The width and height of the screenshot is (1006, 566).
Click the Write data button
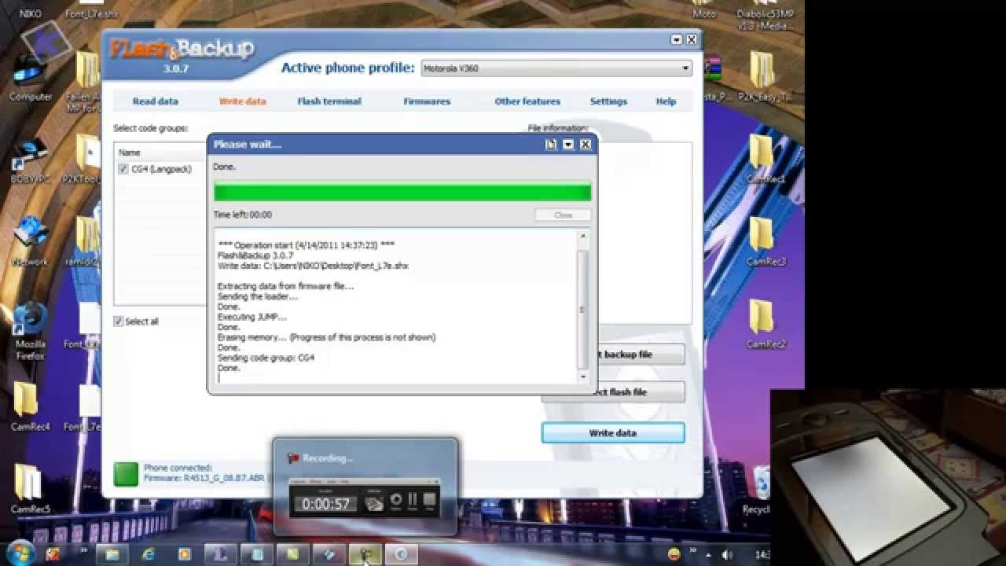pyautogui.click(x=613, y=433)
